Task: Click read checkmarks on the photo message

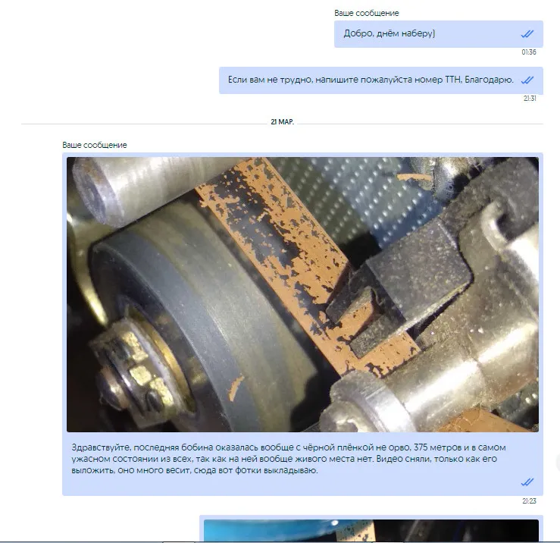Action: (x=527, y=482)
